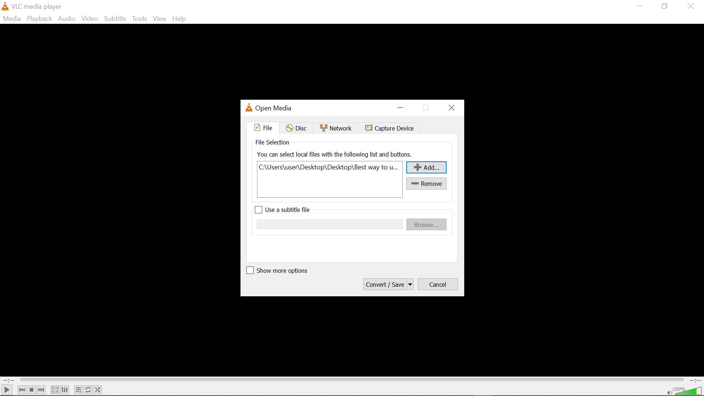Click the Add... file button

(x=426, y=168)
